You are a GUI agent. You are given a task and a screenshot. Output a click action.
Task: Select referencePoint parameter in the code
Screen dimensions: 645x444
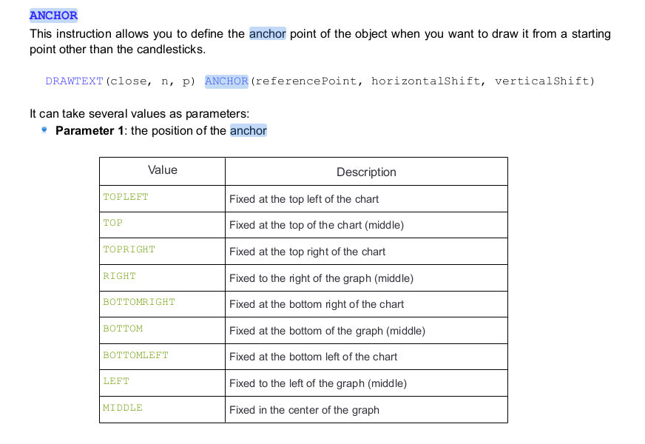pos(306,81)
